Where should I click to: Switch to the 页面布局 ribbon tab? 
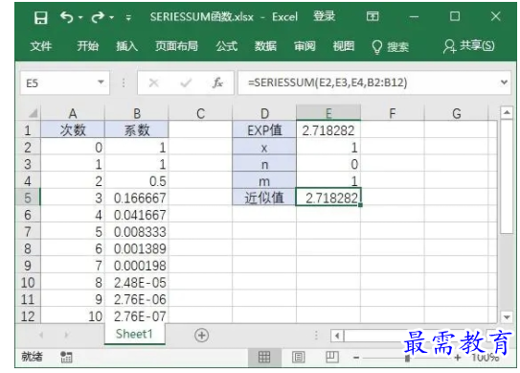click(x=176, y=46)
